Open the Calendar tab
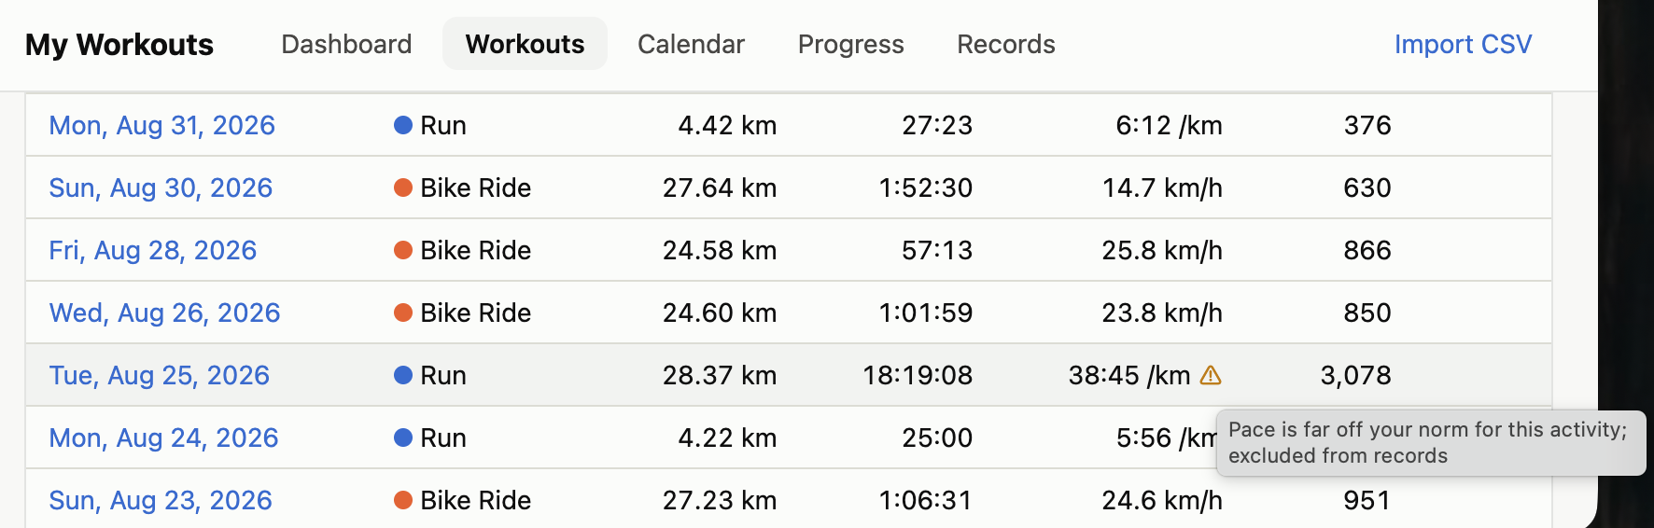Screen dimensions: 1654x528 691,44
